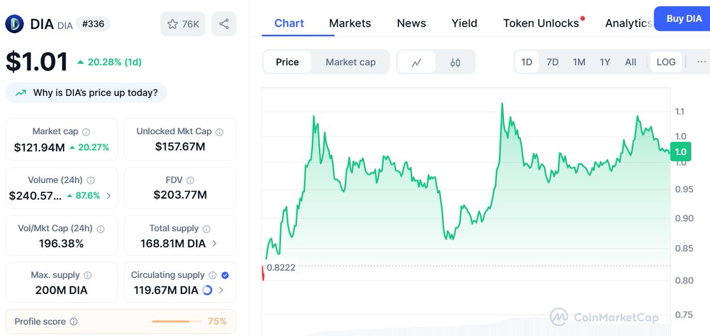Open the share icon button
This screenshot has width=710, height=336.
coord(224,24)
